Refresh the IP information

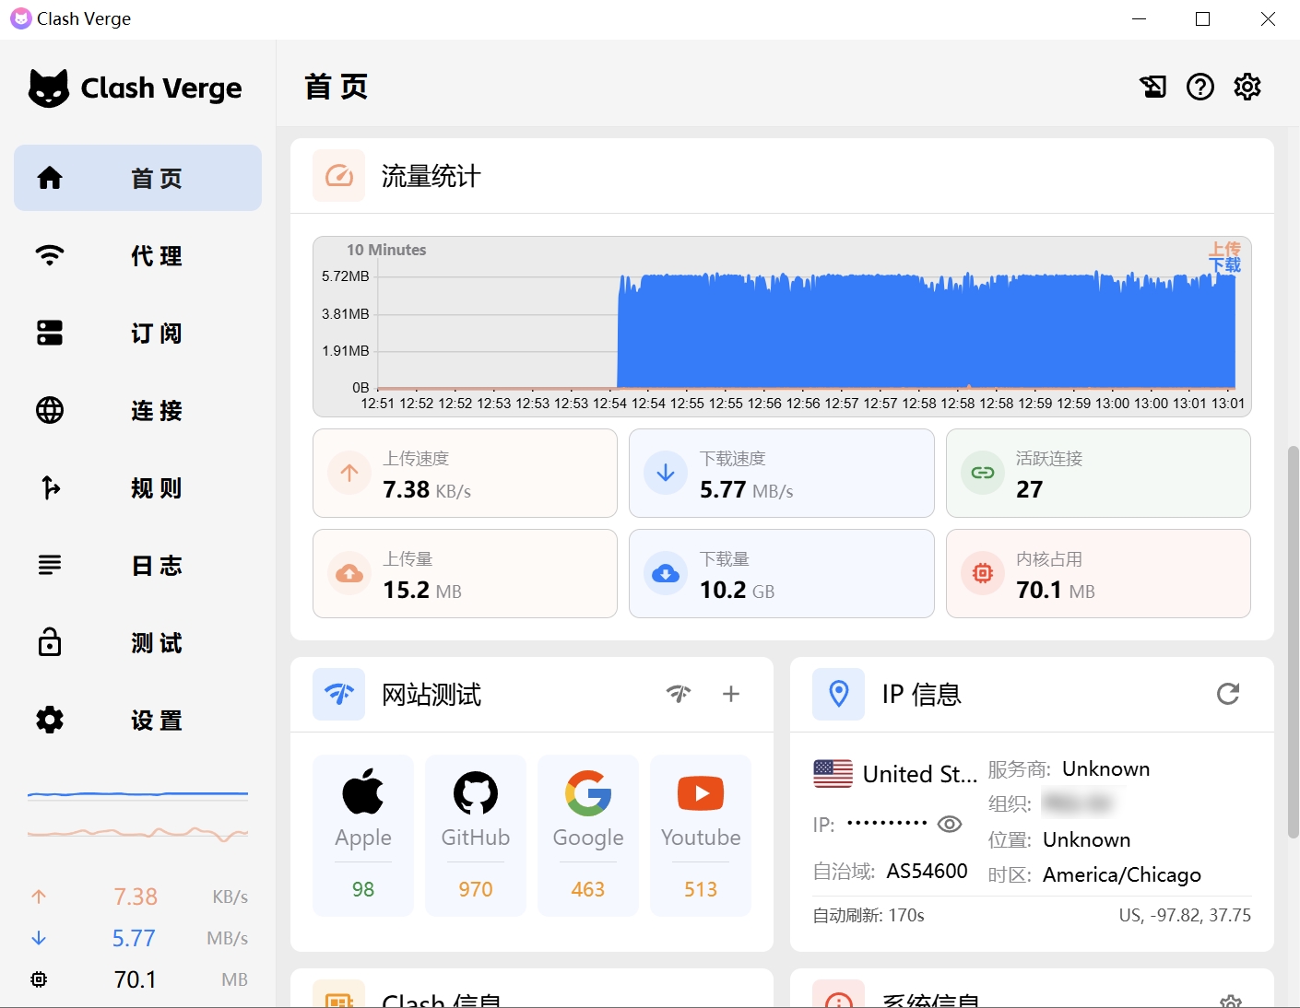click(x=1227, y=694)
